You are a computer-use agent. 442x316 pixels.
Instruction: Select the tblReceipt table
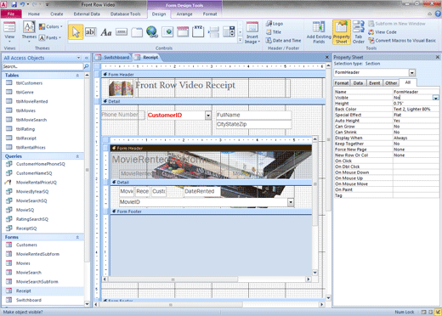point(26,138)
